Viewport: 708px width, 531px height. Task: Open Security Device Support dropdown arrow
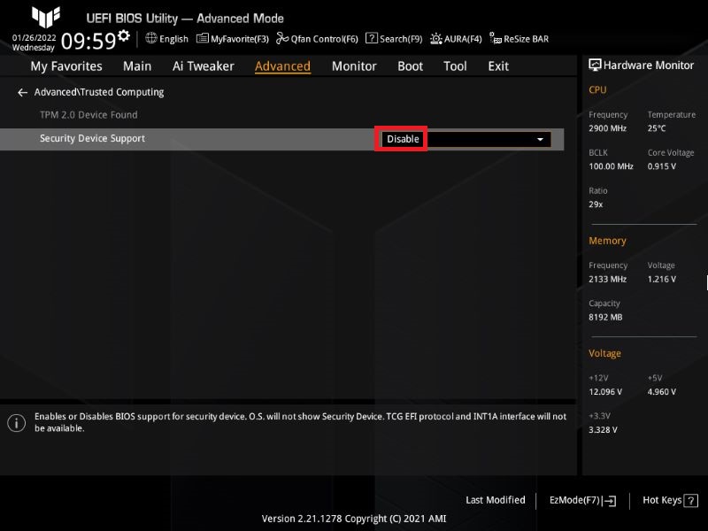coord(540,139)
